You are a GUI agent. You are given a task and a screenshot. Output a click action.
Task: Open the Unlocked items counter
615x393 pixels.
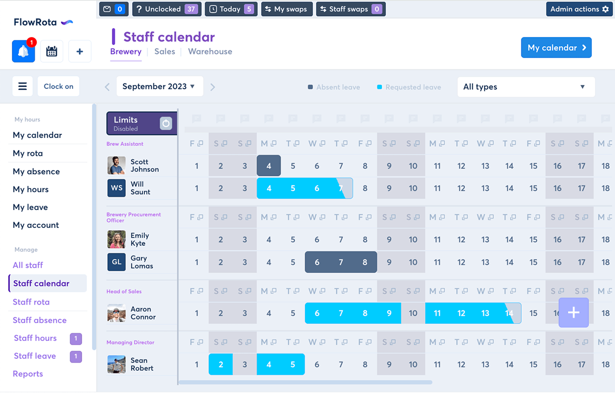coord(167,9)
